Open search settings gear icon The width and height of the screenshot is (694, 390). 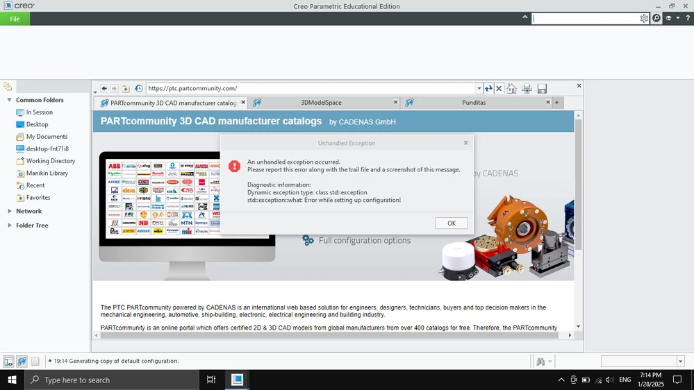pyautogui.click(x=644, y=19)
